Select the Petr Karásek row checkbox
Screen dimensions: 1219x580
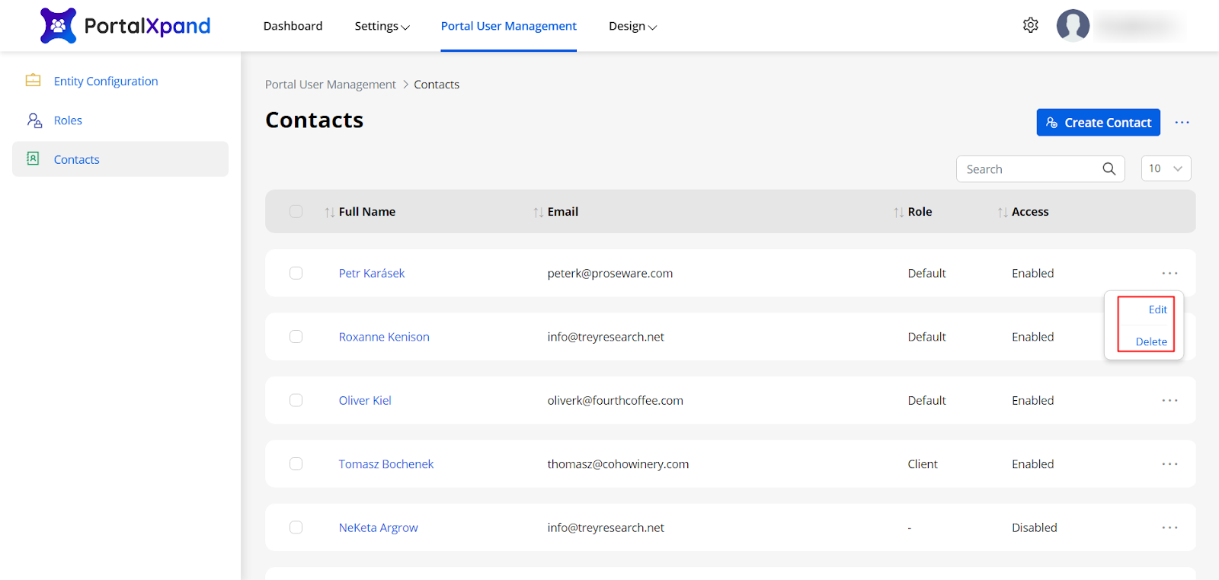coord(296,273)
